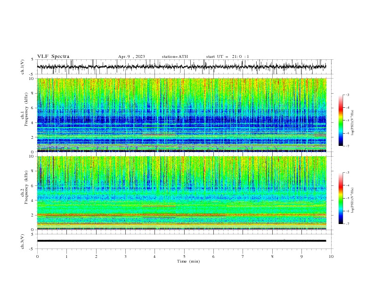Viewport: 373px width, 288px height.
Task: Click the "VLF Spectra" title text
Action: (x=53, y=56)
